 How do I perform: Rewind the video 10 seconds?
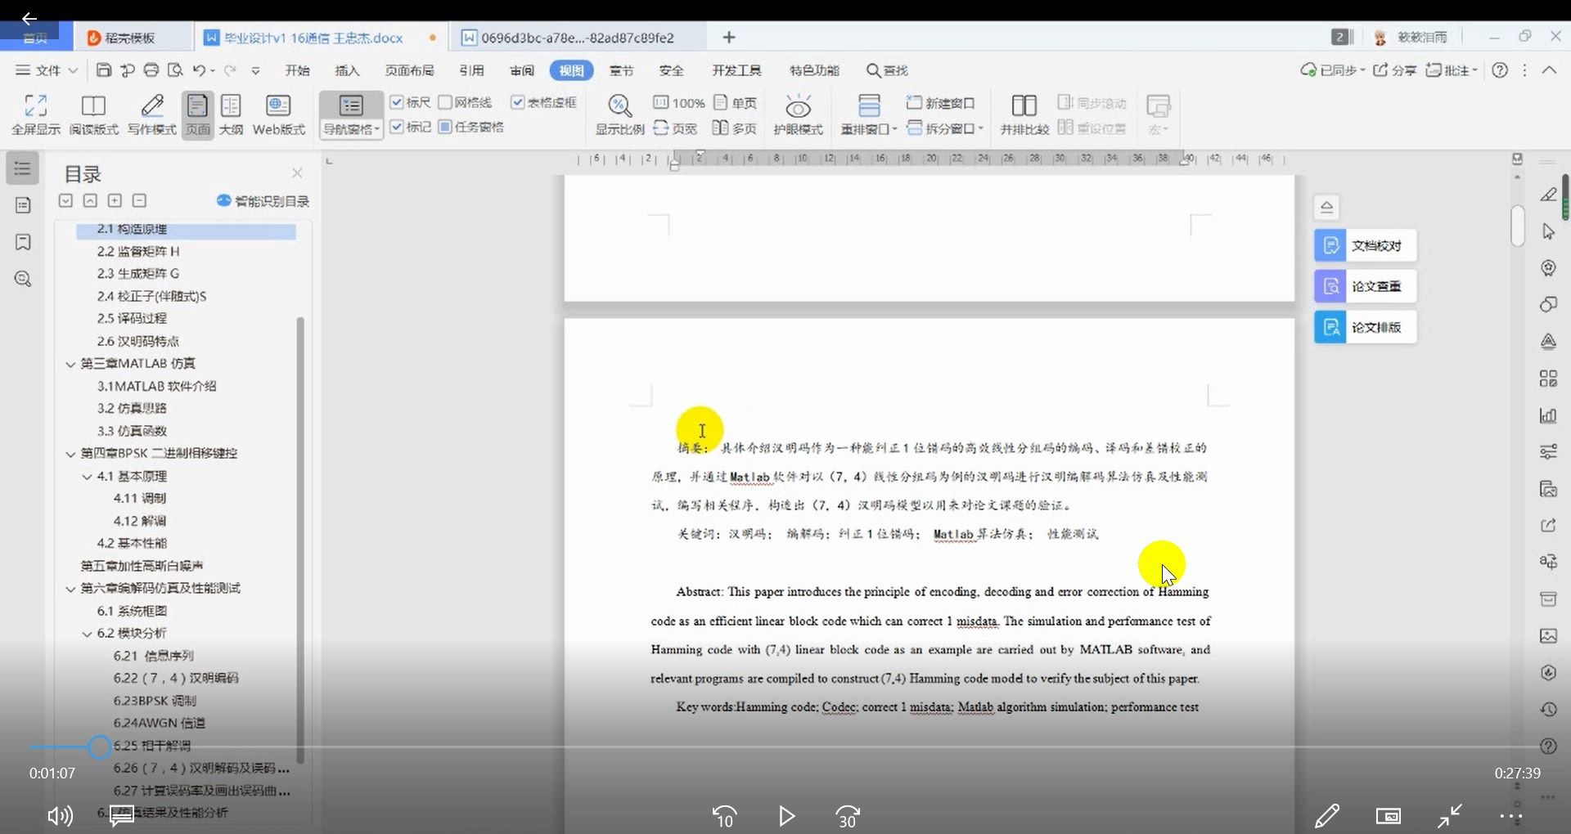[x=724, y=816]
